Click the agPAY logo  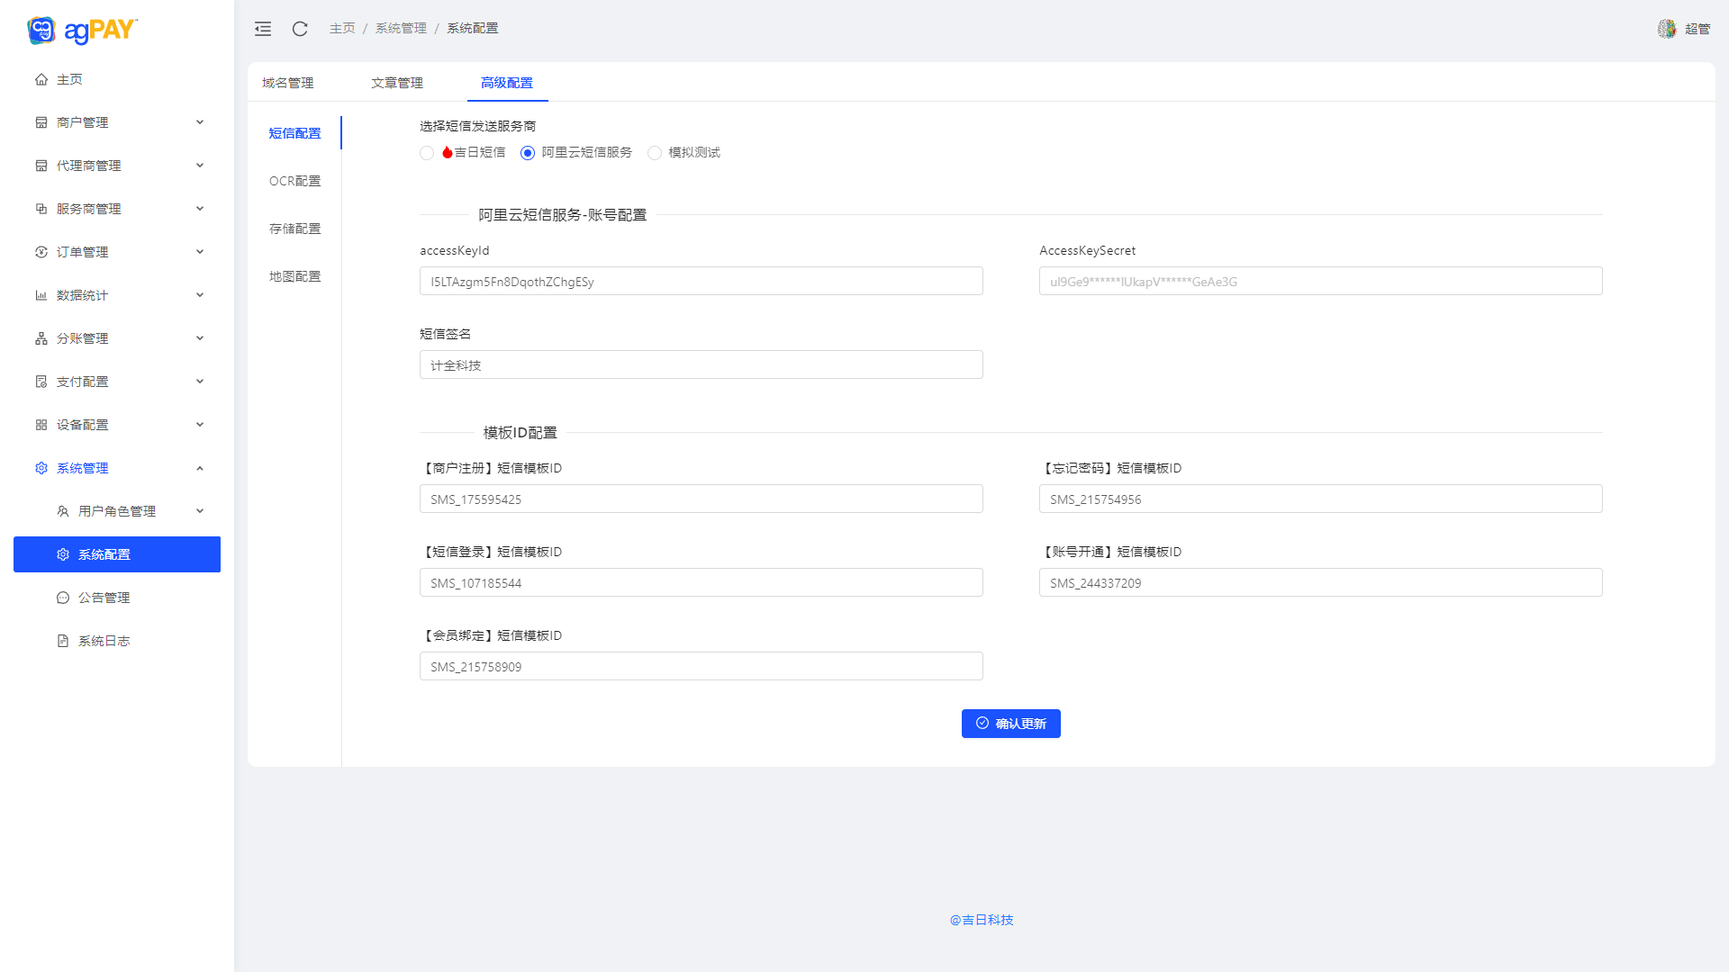[x=82, y=31]
